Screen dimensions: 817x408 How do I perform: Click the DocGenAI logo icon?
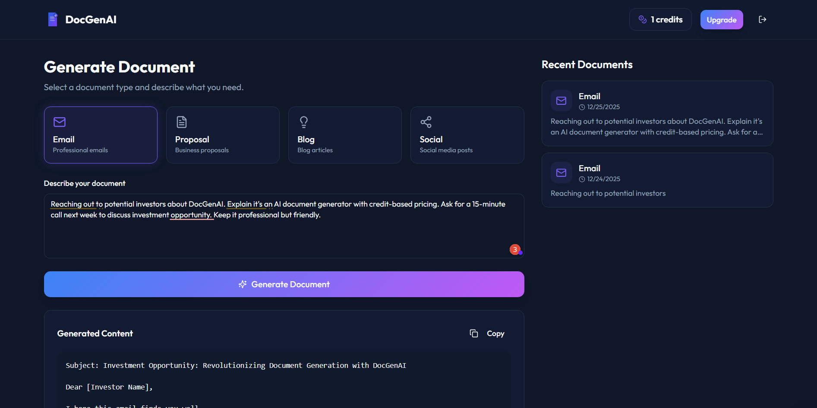click(x=53, y=19)
